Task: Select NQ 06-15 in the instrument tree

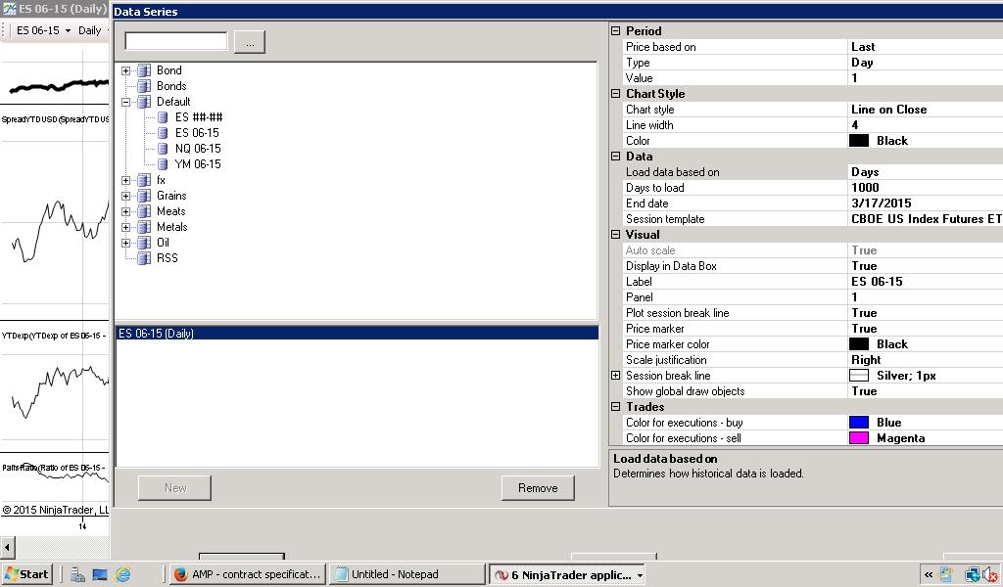Action: [x=198, y=149]
